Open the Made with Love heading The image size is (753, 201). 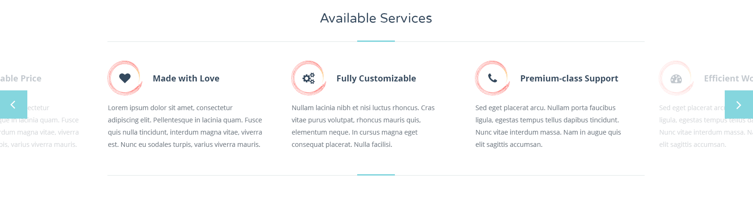186,79
